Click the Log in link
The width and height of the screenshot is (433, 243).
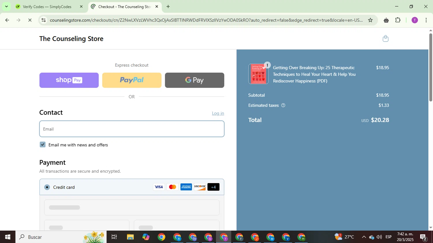tap(218, 113)
